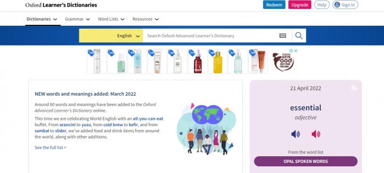Open the word of the day essential

point(306,108)
